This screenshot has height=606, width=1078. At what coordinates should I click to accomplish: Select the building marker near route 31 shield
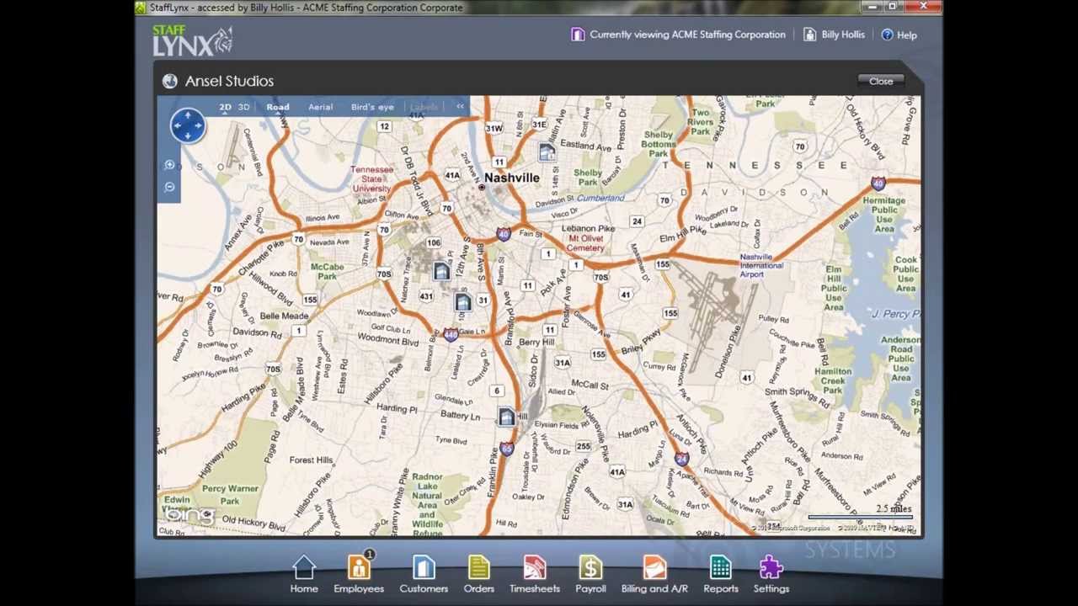click(x=462, y=303)
